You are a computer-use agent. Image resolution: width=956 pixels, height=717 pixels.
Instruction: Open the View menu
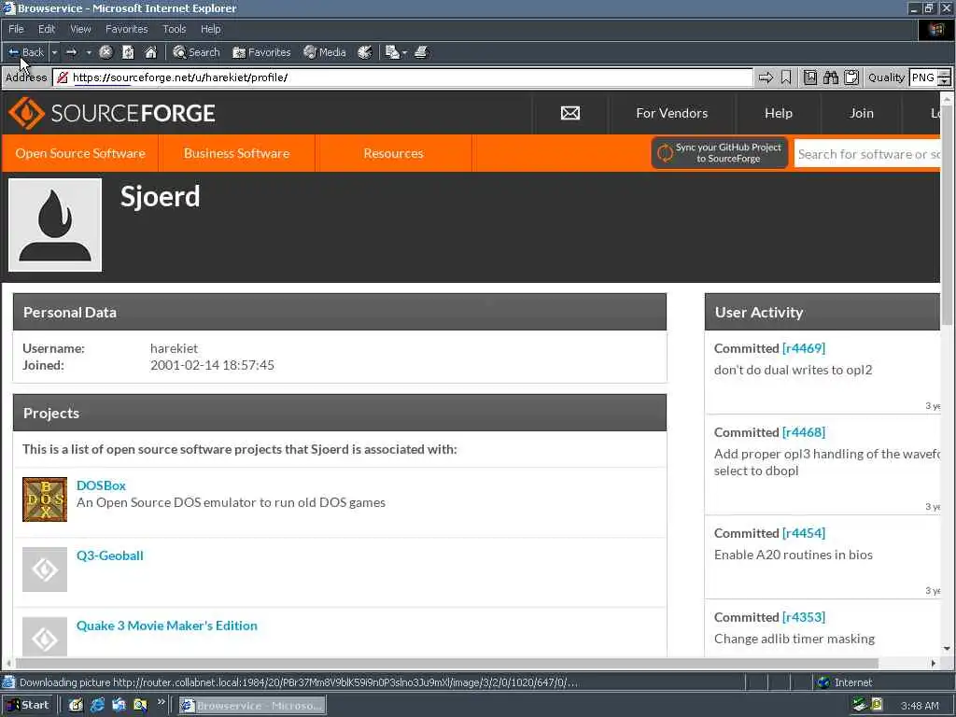click(x=80, y=29)
